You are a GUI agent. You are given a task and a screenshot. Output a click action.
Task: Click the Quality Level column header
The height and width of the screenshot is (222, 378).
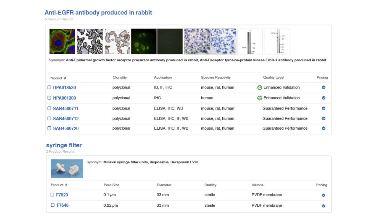[274, 77]
